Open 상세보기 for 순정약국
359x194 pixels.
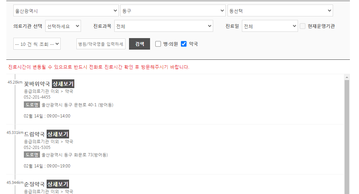(x=58, y=184)
